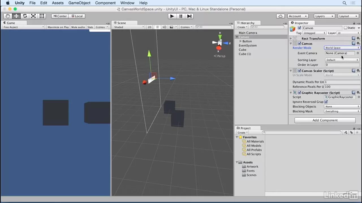Open the GameObject menu
Viewport: 362px width, 203px height.
[x=79, y=3]
